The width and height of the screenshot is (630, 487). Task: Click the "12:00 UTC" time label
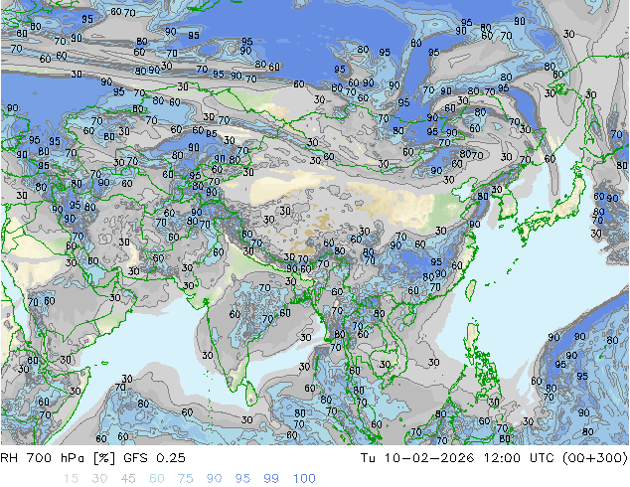click(518, 458)
